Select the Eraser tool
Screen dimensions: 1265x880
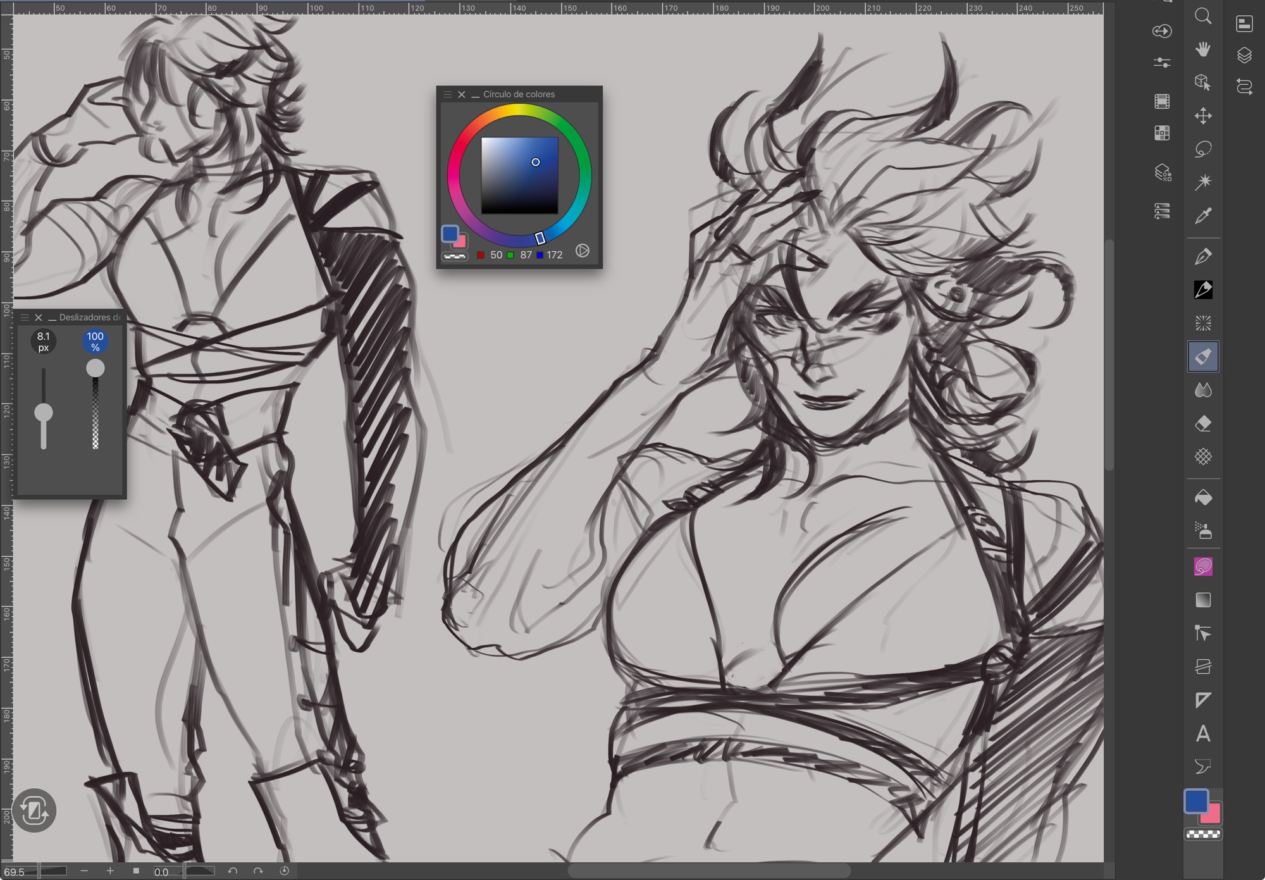(x=1203, y=423)
